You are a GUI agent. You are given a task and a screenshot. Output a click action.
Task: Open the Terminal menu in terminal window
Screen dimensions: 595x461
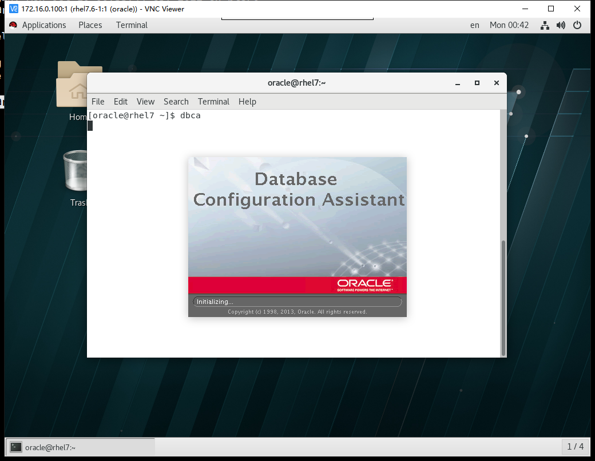(x=213, y=102)
